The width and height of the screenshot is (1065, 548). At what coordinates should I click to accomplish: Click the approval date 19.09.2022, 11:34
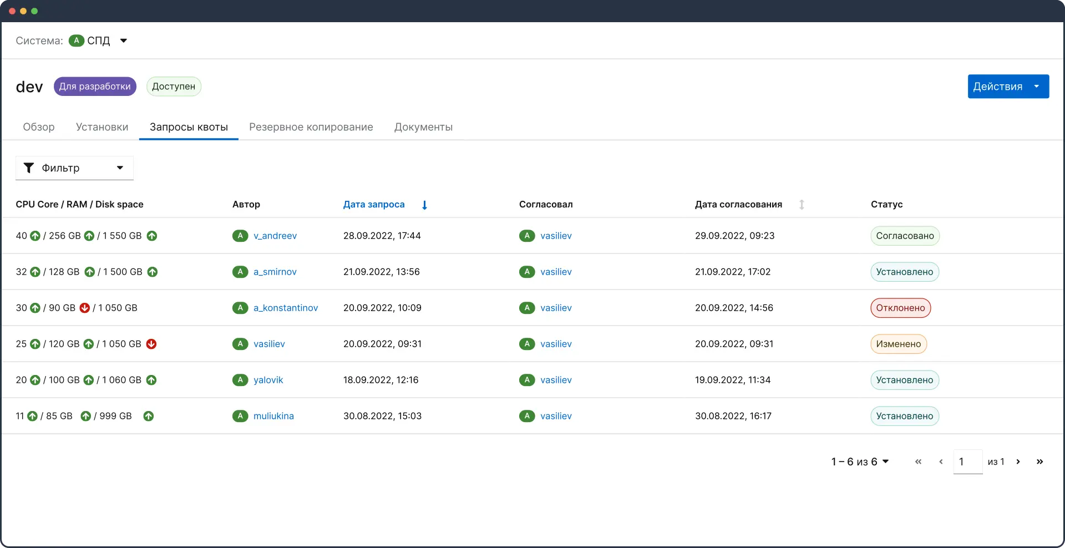point(733,380)
